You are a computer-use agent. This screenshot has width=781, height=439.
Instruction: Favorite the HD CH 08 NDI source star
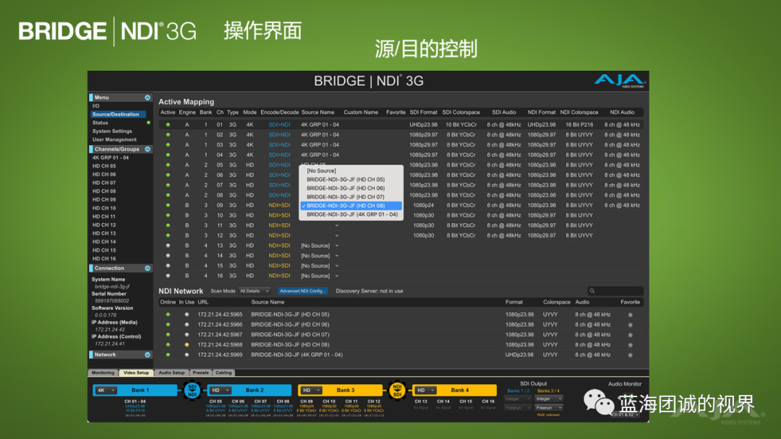coord(630,344)
